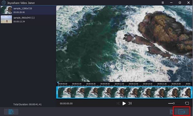Open the add files list icon
Screen dimensions: 193x116
[x=11, y=112]
